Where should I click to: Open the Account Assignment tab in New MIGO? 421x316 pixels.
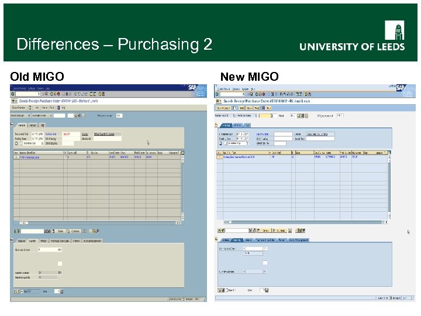coord(298,240)
